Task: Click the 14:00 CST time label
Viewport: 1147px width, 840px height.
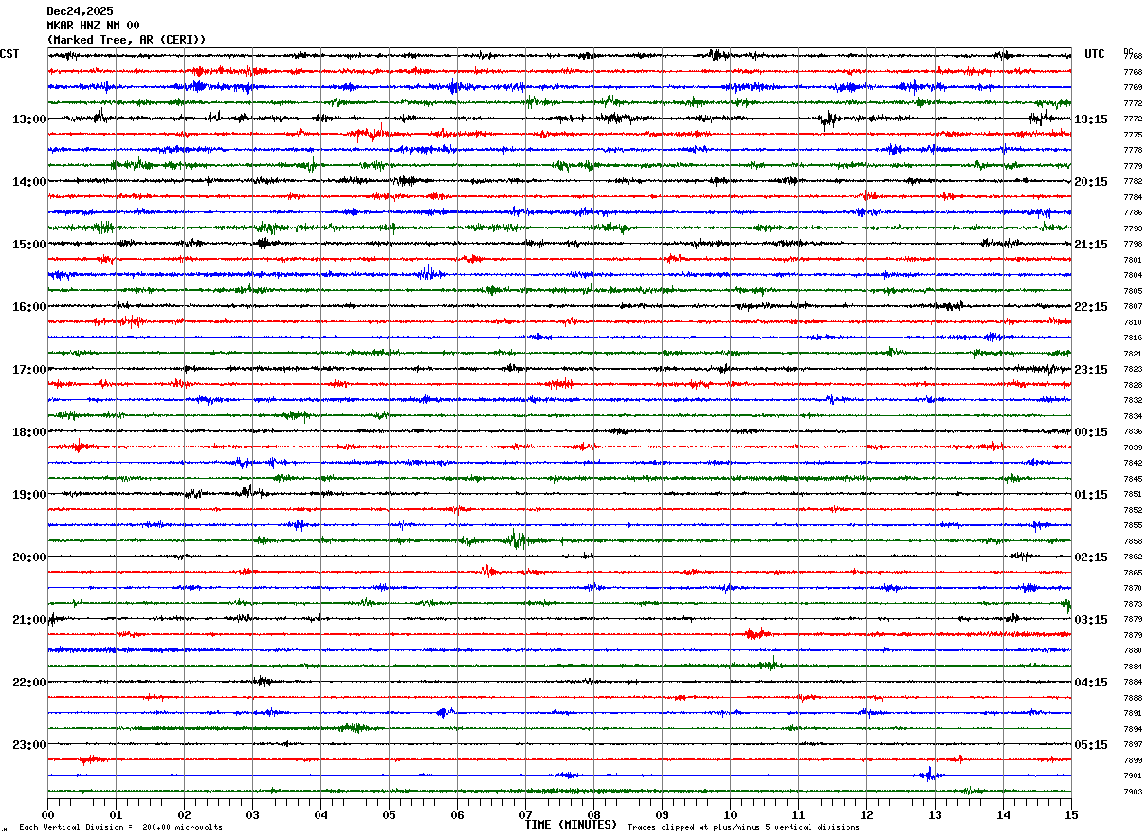Action: (x=29, y=182)
